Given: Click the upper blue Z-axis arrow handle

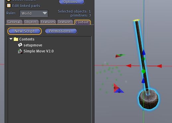Looking at the screenshot, I should click(143, 52).
